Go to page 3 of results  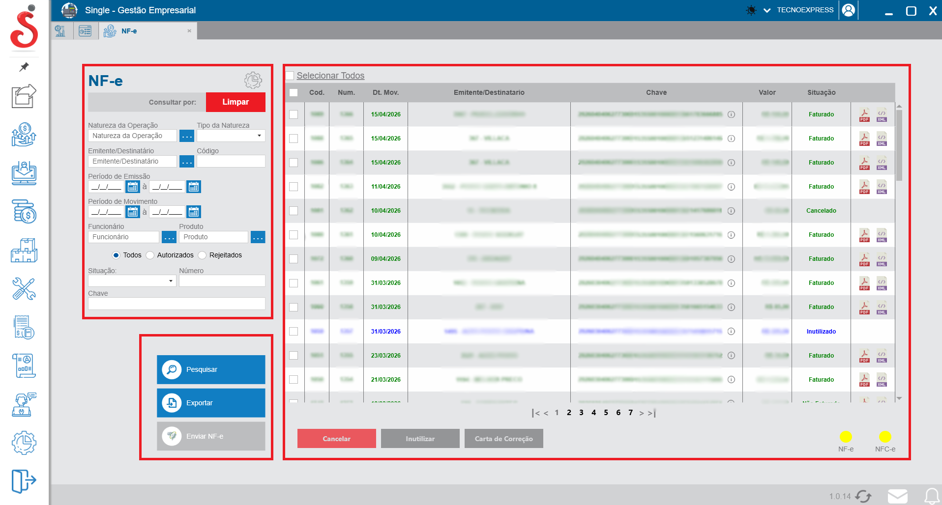pos(581,413)
